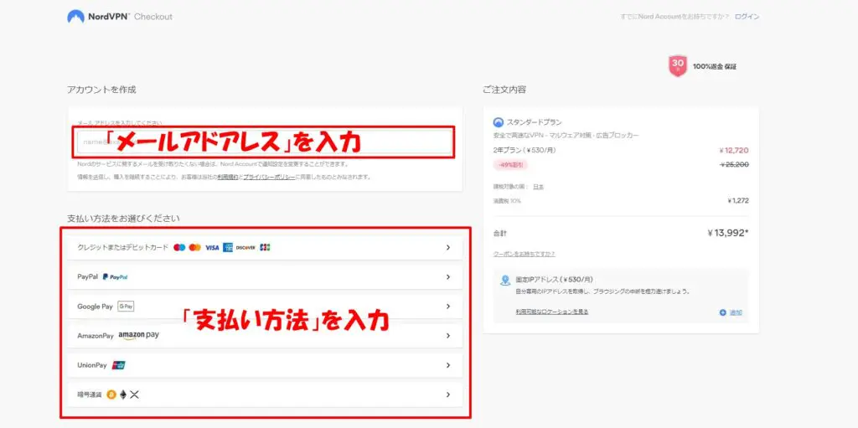
Task: Click the Google Pay row label text
Action: [x=95, y=307]
